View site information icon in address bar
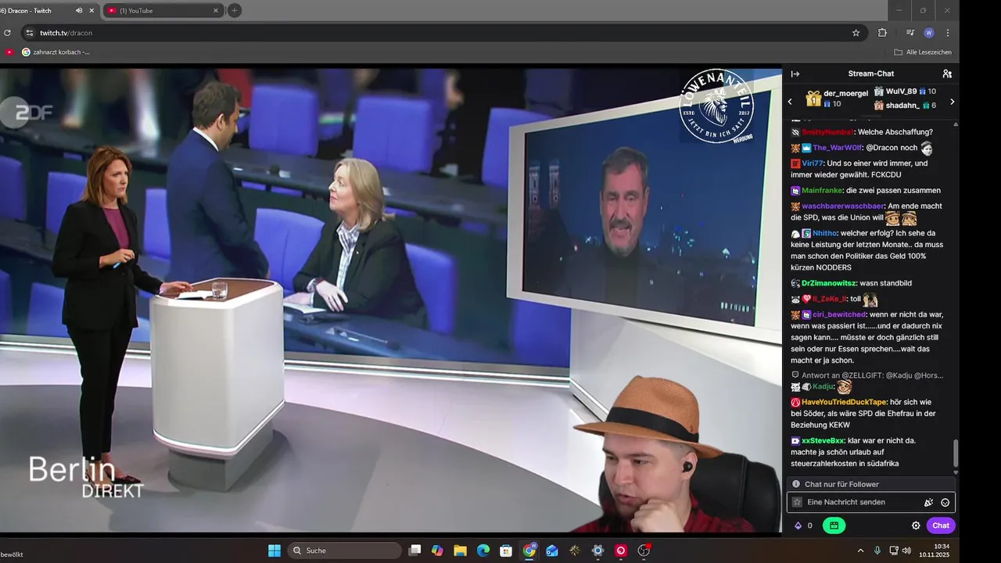 pyautogui.click(x=30, y=33)
